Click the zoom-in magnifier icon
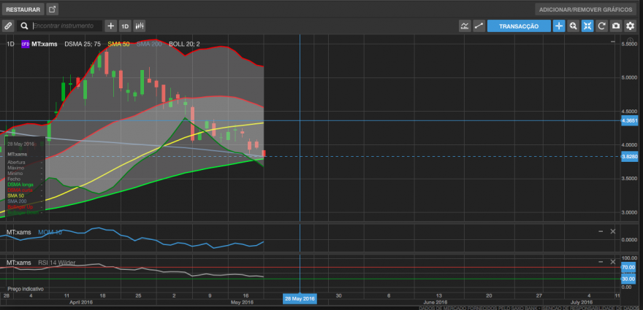The image size is (643, 310). pos(574,26)
